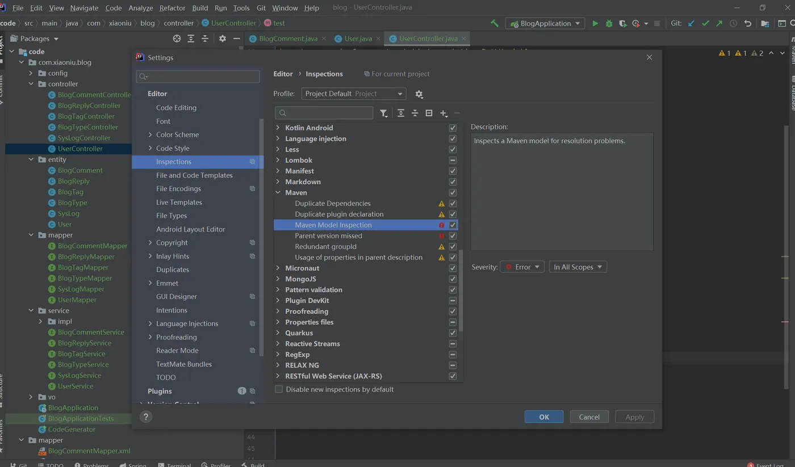The height and width of the screenshot is (467, 795).
Task: Toggle the Parent version missed checkbox
Action: tap(453, 235)
